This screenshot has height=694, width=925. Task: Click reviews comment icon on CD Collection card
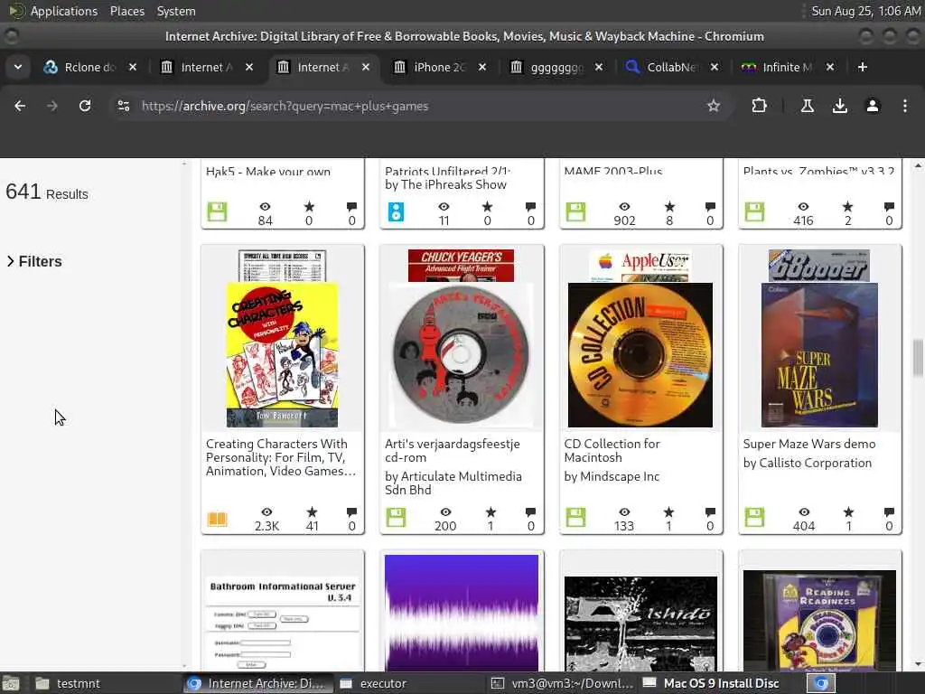(710, 511)
